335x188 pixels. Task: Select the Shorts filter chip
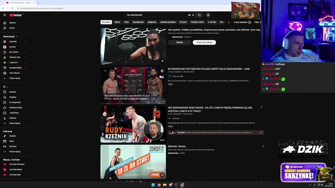click(117, 22)
